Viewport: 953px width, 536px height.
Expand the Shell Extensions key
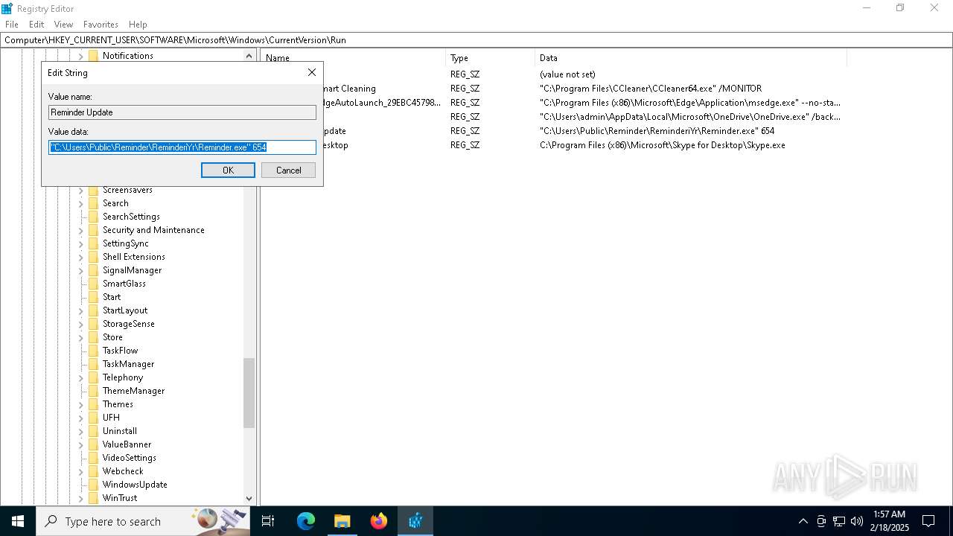81,257
